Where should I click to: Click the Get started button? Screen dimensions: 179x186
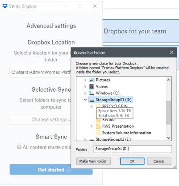click(51, 170)
